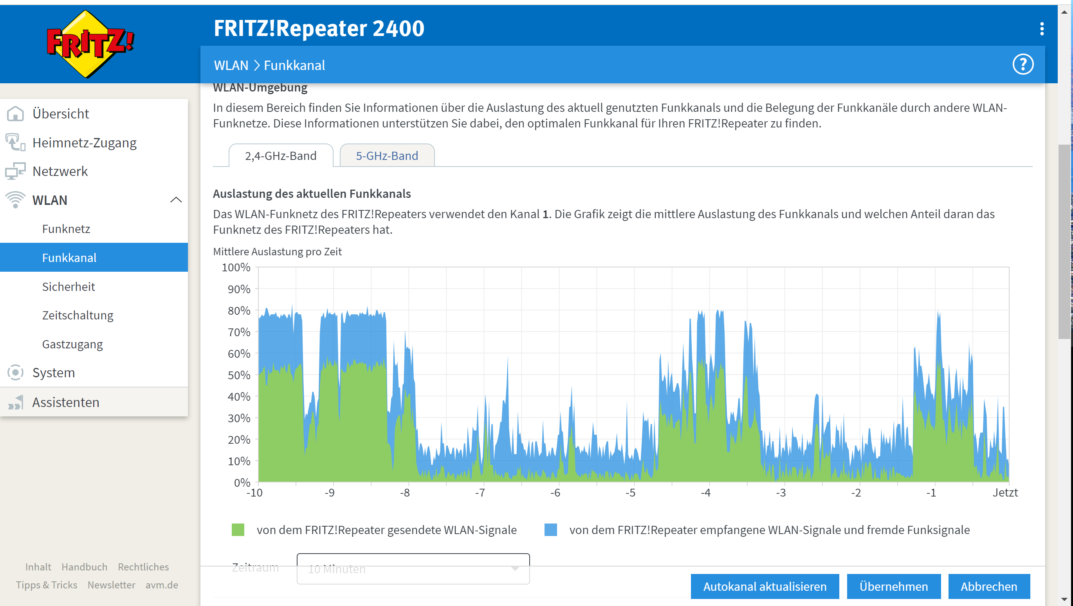Image resolution: width=1073 pixels, height=606 pixels.
Task: Open the Handbuch footer link
Action: pyautogui.click(x=84, y=567)
